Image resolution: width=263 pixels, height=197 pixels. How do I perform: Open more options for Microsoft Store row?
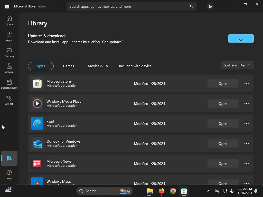tap(246, 83)
